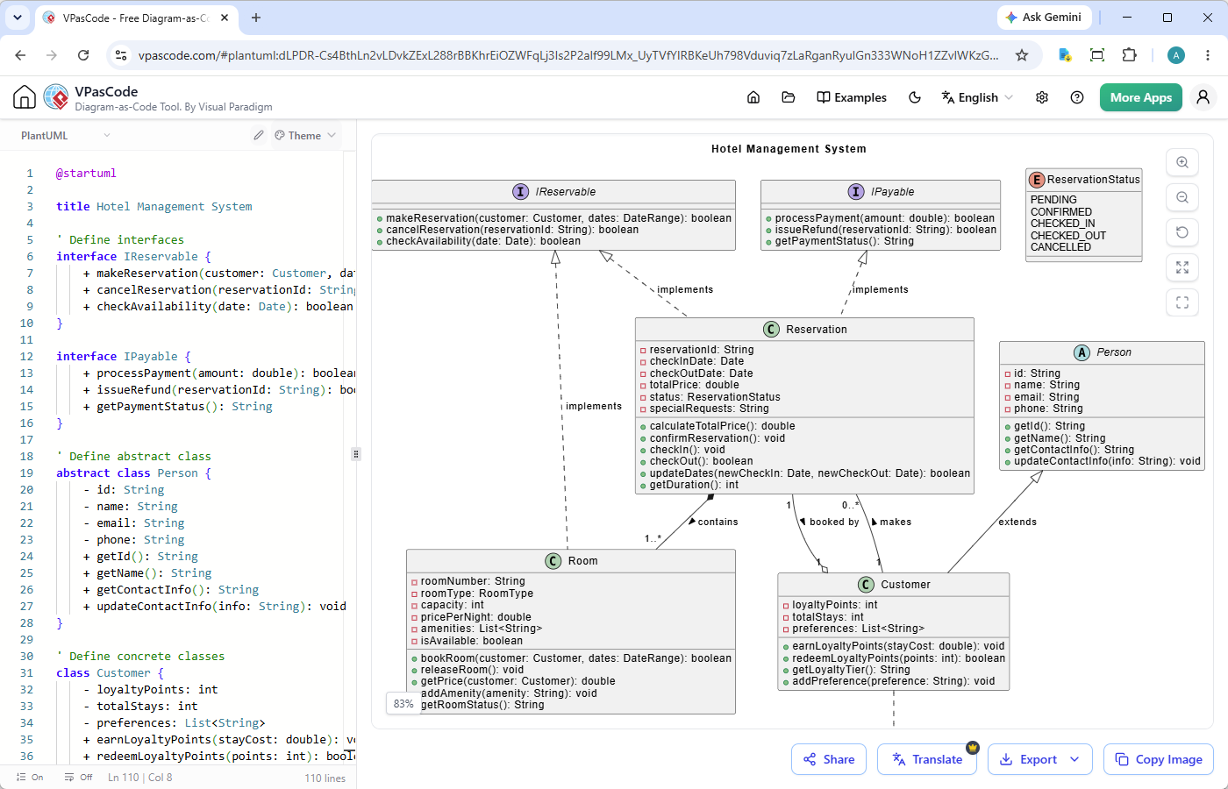Enter fullscreen diagram view icon
Screen dimensions: 1228x789
pyautogui.click(x=1182, y=302)
